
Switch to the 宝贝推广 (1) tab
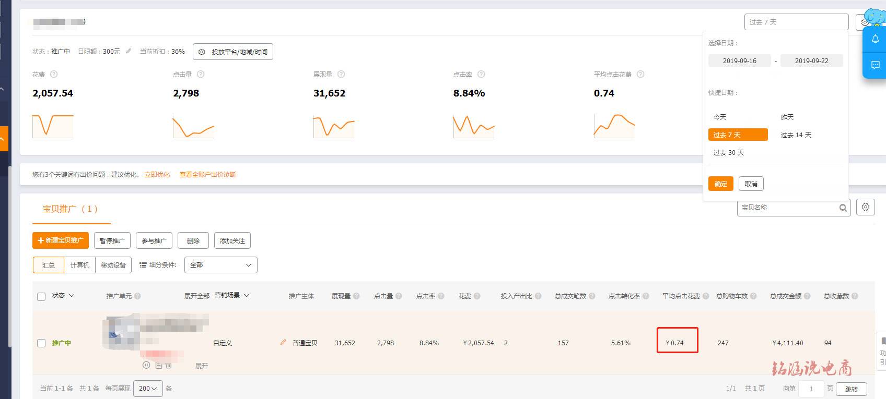tap(71, 209)
